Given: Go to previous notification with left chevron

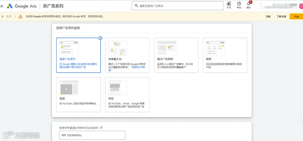Looking at the screenshot, I should (x=2, y=17).
